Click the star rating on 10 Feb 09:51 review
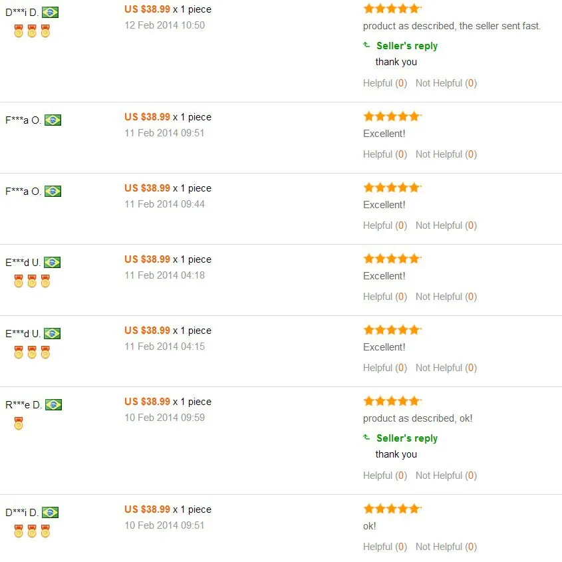Screen dimensions: 562x562 (392, 509)
